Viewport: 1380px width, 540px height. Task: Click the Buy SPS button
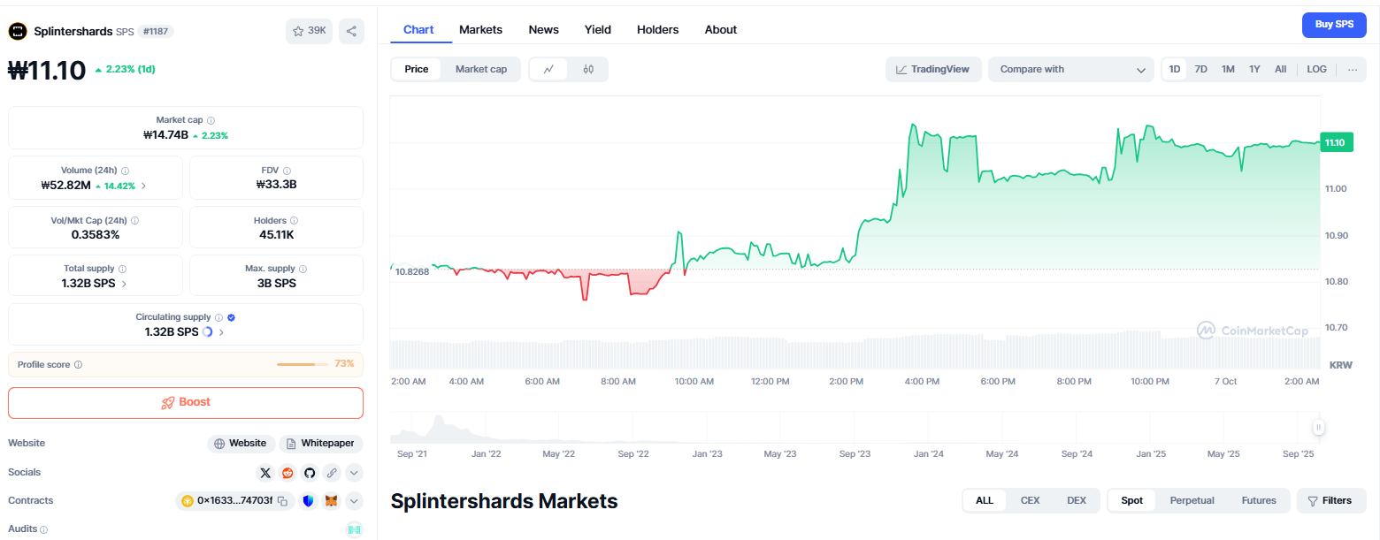point(1333,25)
